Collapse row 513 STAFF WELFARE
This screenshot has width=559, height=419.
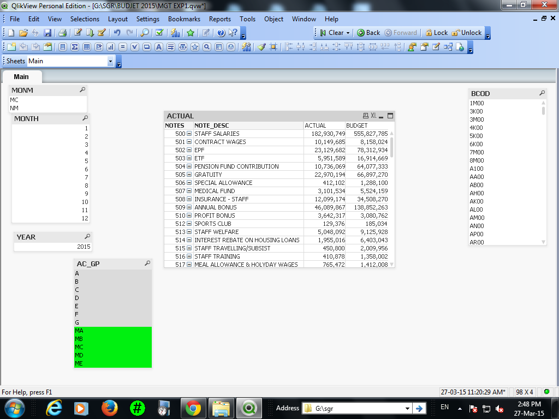189,232
